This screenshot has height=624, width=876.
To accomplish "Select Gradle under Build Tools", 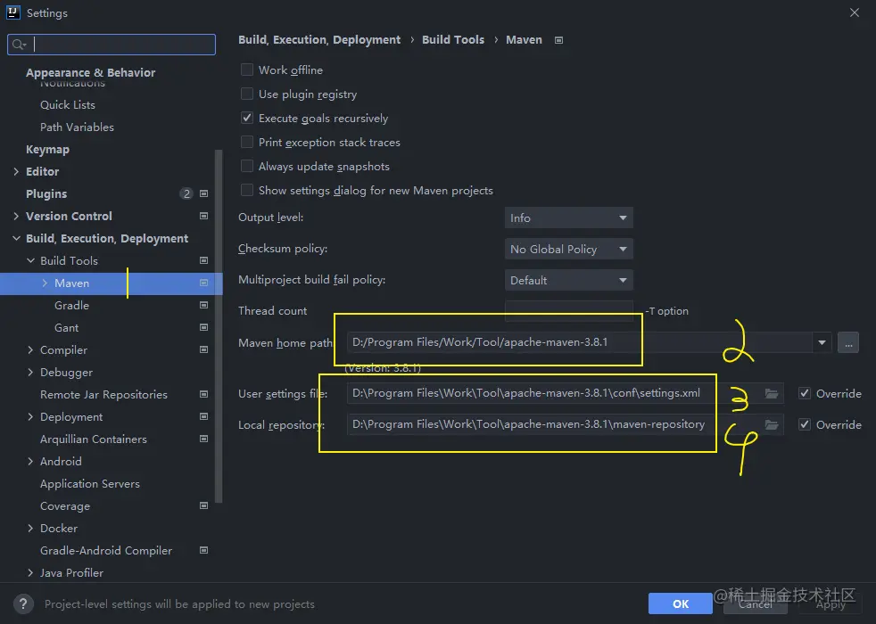I will point(71,305).
